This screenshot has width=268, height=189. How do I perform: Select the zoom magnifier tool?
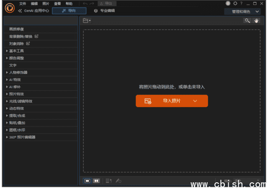(248, 20)
